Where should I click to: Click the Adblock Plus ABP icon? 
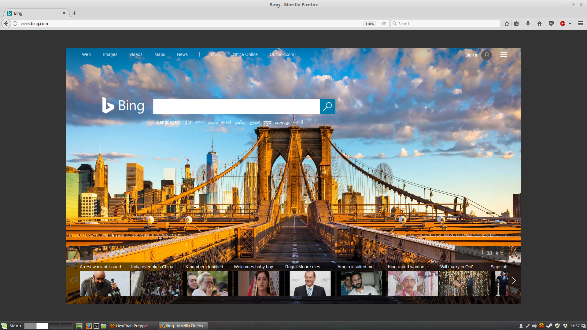coord(563,24)
